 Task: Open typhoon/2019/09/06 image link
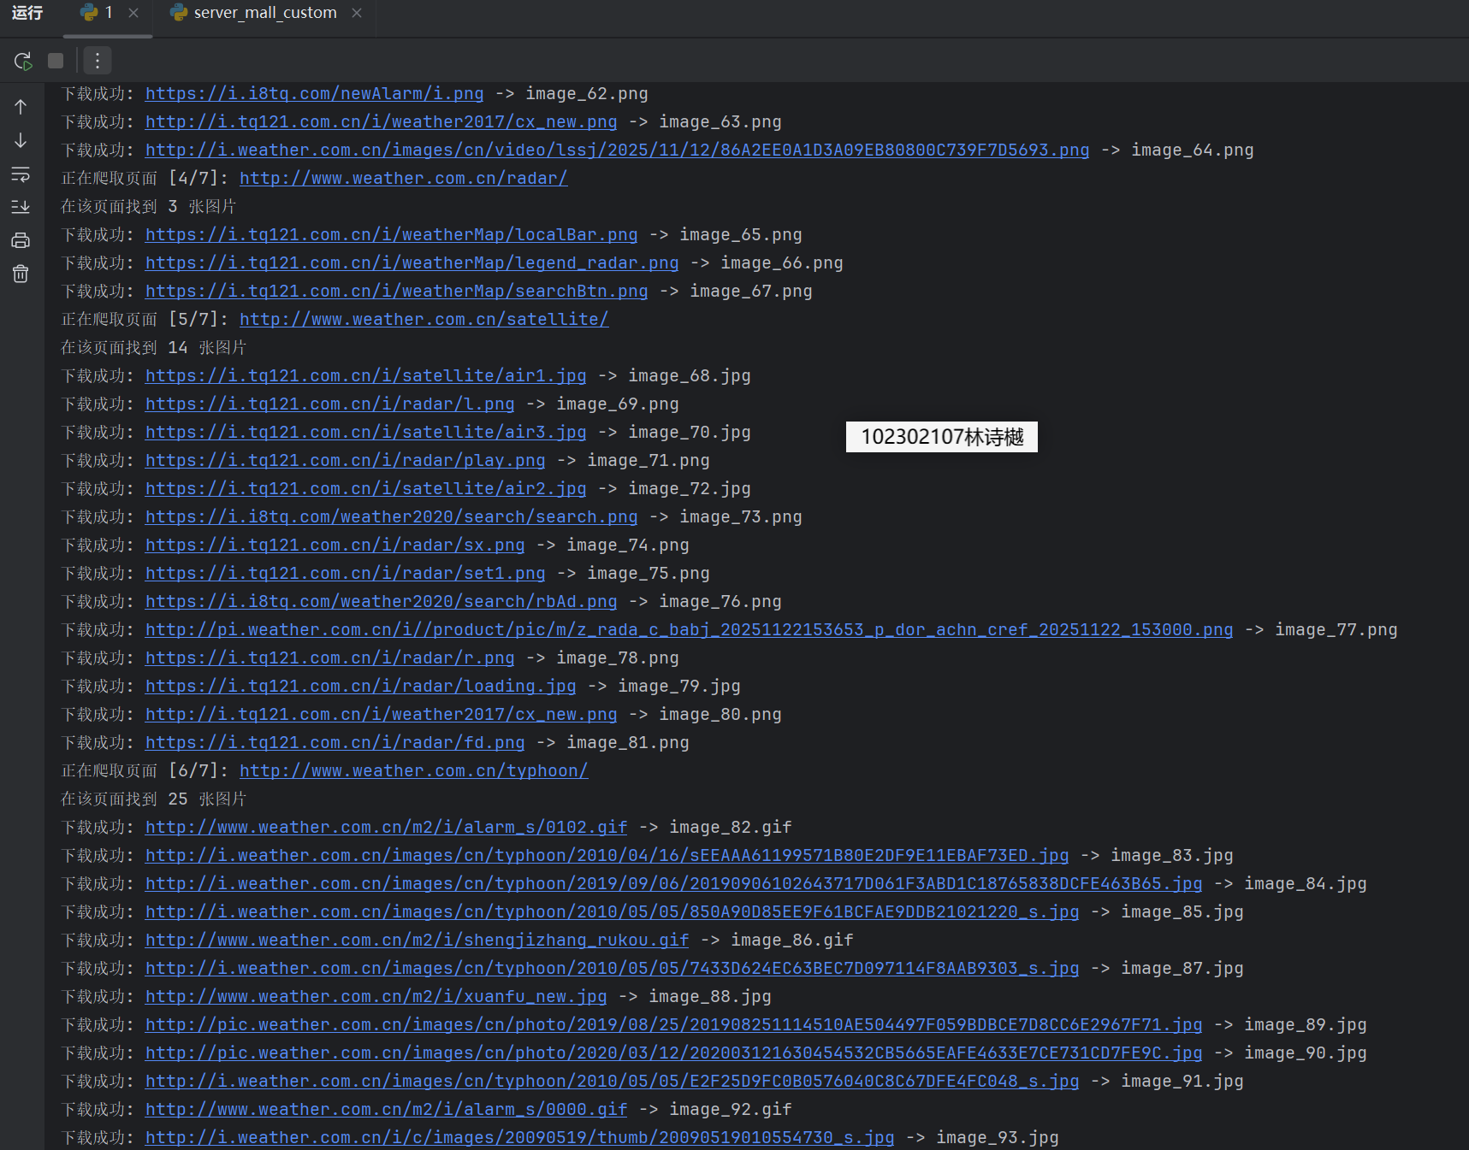pos(673,883)
